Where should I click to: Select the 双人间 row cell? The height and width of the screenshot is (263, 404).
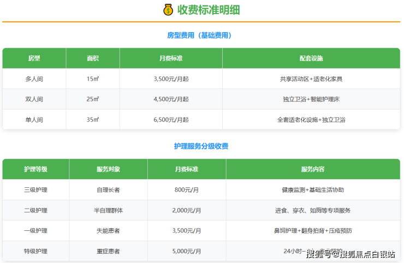click(x=34, y=99)
